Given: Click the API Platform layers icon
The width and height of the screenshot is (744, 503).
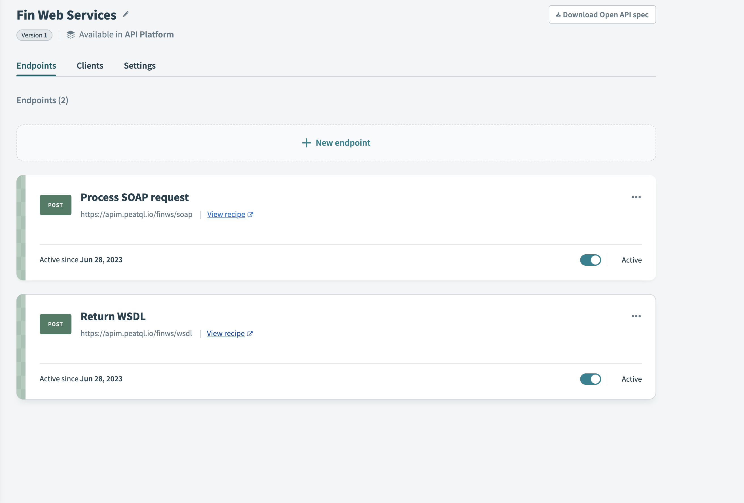Looking at the screenshot, I should coord(70,35).
